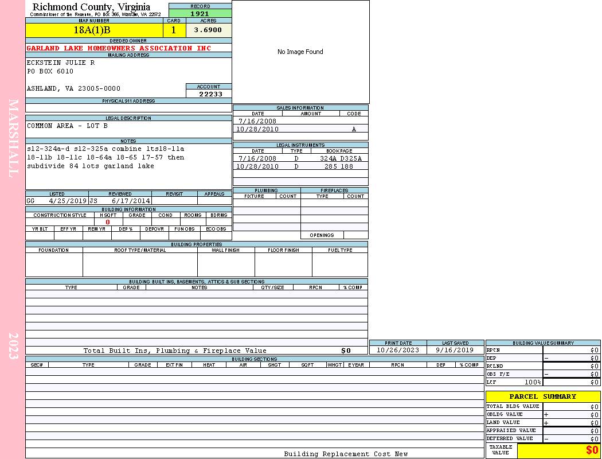Select the 7/16/2008 sales information date
Viewport: 602px width, 459px height.
(x=257, y=121)
